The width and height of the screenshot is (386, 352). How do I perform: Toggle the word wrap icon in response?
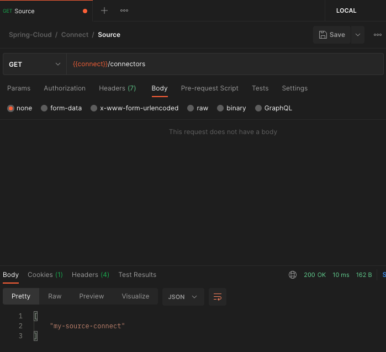tap(218, 297)
